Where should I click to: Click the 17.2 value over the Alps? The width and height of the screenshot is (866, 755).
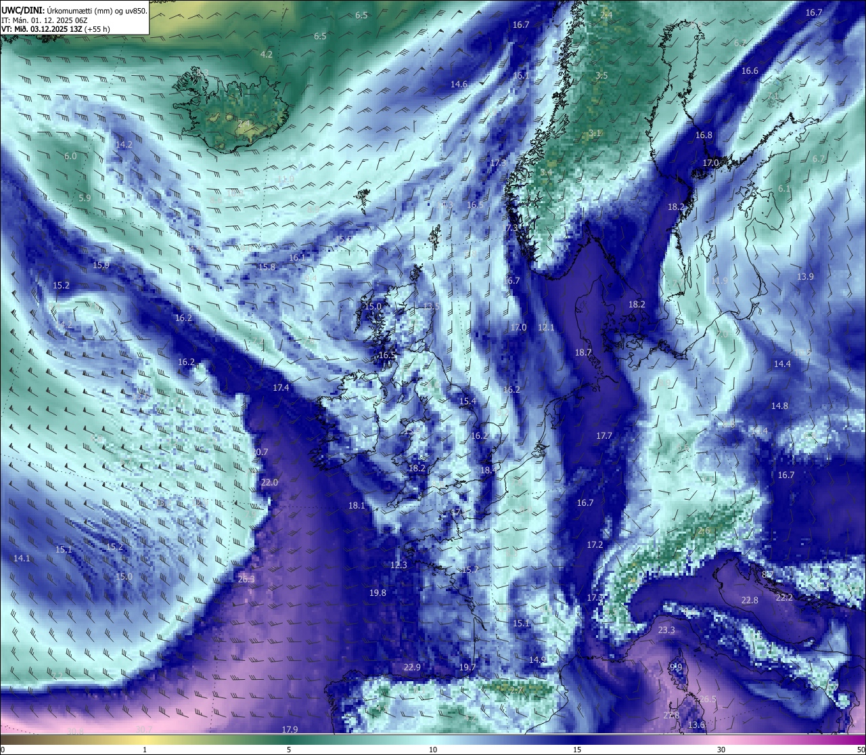(x=595, y=544)
